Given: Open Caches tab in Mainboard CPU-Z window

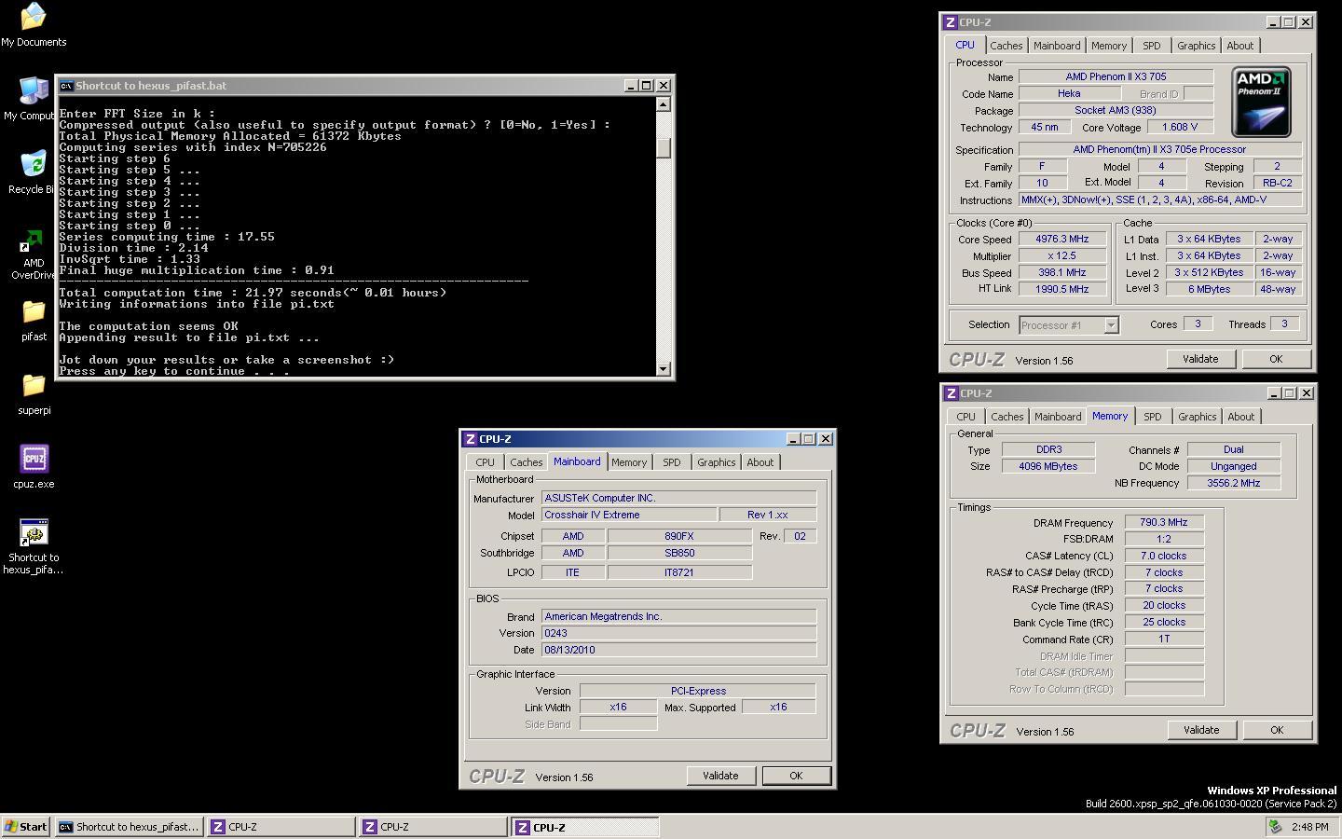Looking at the screenshot, I should click(x=526, y=462).
